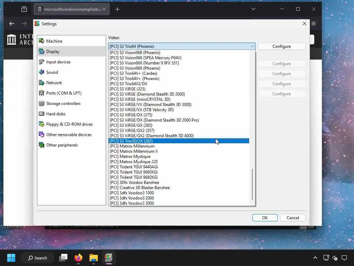Choose S3 ViRGE/VX (STB Velocity 3D)
The image size is (354, 266).
pyautogui.click(x=179, y=110)
